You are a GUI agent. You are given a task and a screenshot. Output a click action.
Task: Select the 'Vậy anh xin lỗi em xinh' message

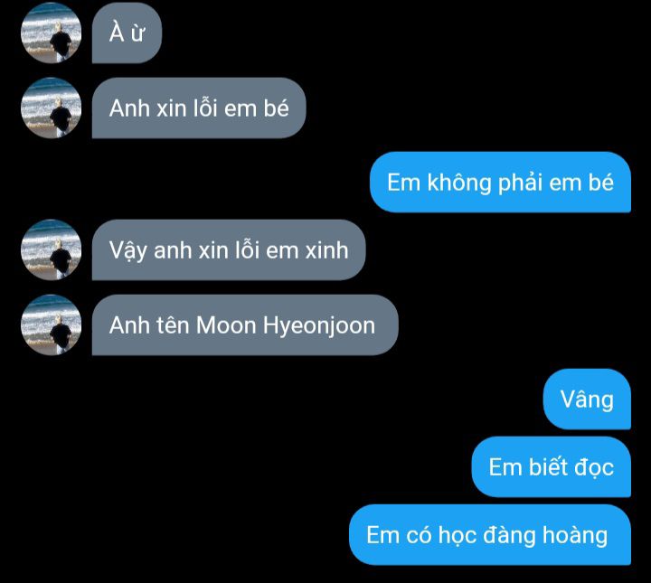[x=229, y=250]
